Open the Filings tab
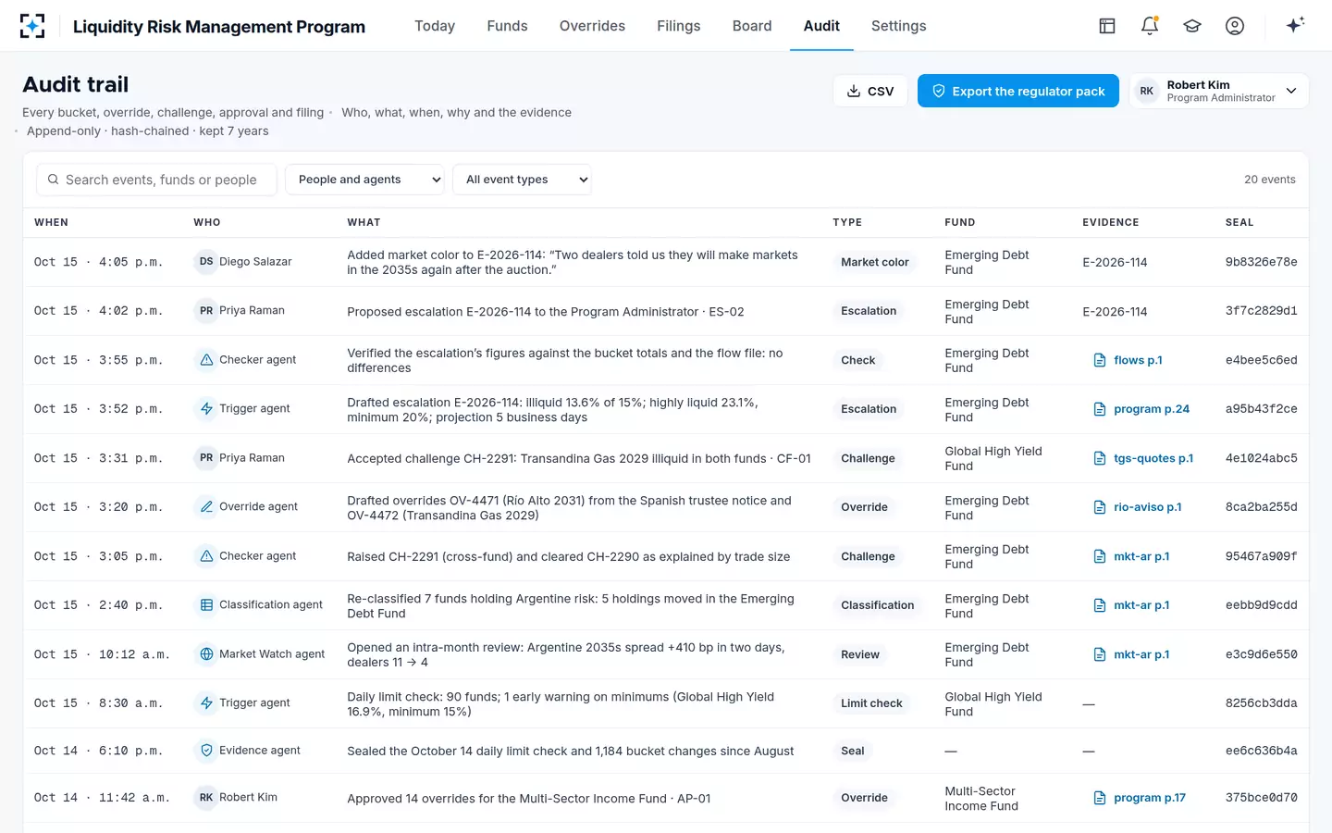The height and width of the screenshot is (833, 1332). [679, 26]
